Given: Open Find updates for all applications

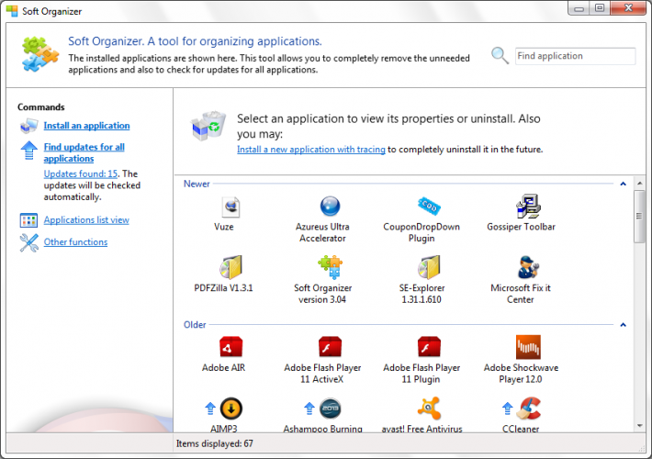Looking at the screenshot, I should coord(84,152).
